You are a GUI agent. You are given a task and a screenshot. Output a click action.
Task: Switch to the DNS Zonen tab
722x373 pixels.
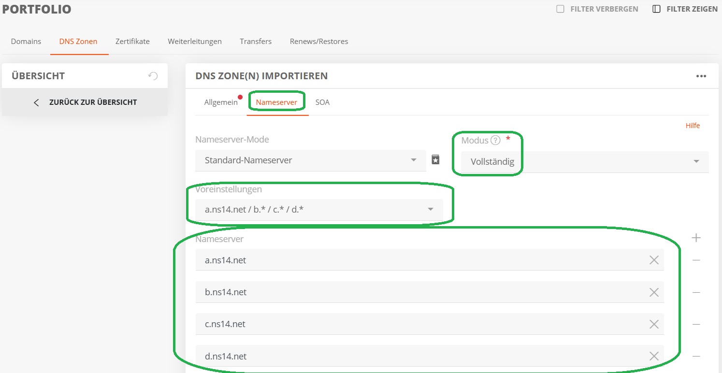(x=78, y=42)
